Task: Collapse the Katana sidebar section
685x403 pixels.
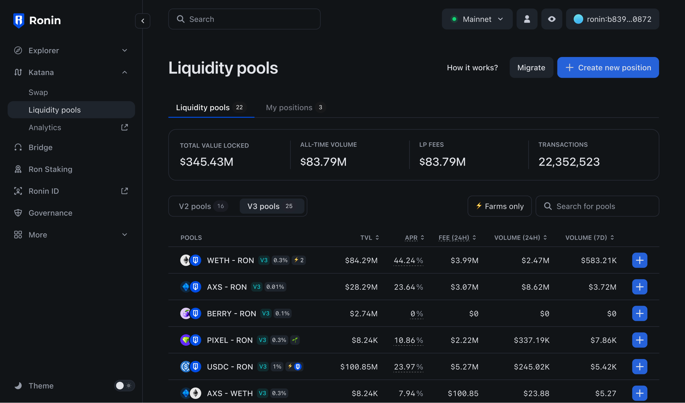Action: [124, 72]
